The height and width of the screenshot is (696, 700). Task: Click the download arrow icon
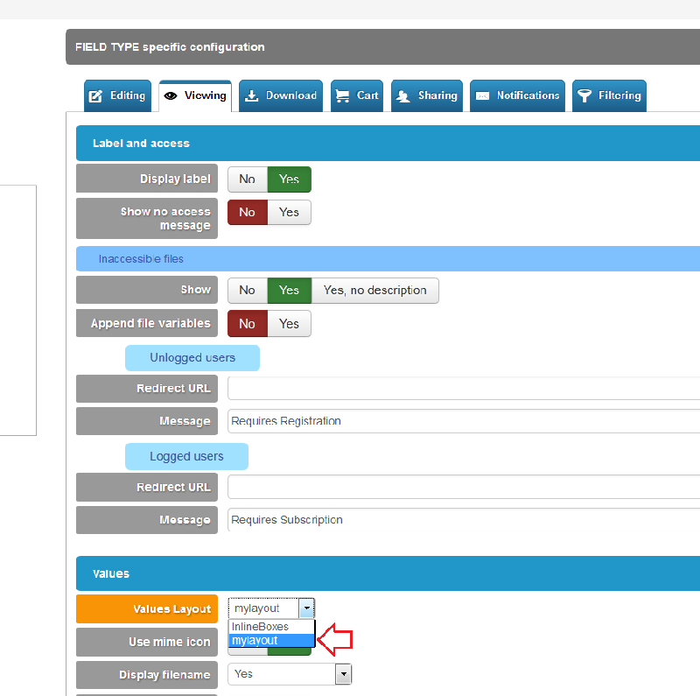252,96
